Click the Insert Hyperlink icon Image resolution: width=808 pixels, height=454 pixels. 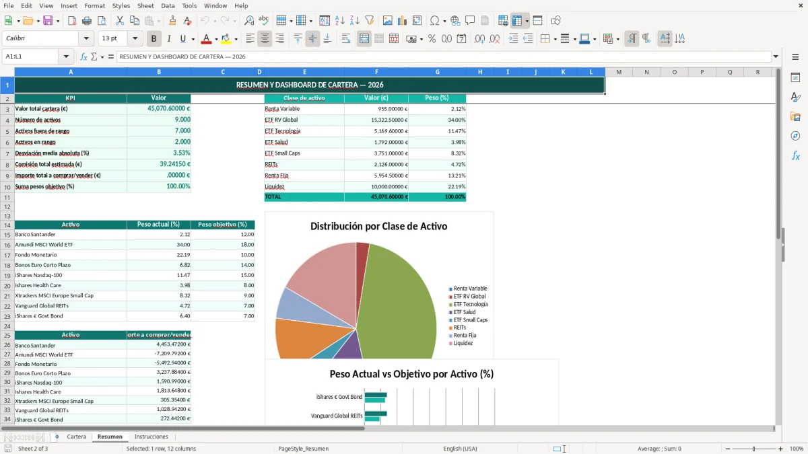pyautogui.click(x=456, y=21)
